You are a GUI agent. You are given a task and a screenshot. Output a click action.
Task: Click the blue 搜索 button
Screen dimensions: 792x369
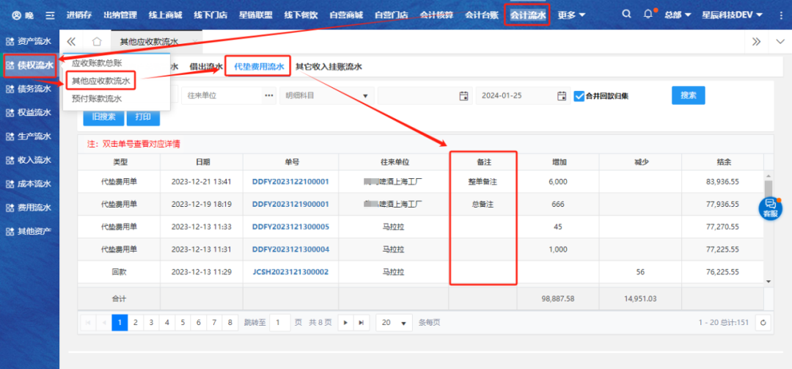(688, 95)
